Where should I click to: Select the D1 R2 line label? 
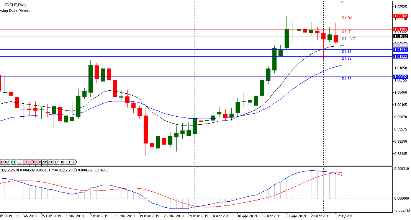coord(347,18)
